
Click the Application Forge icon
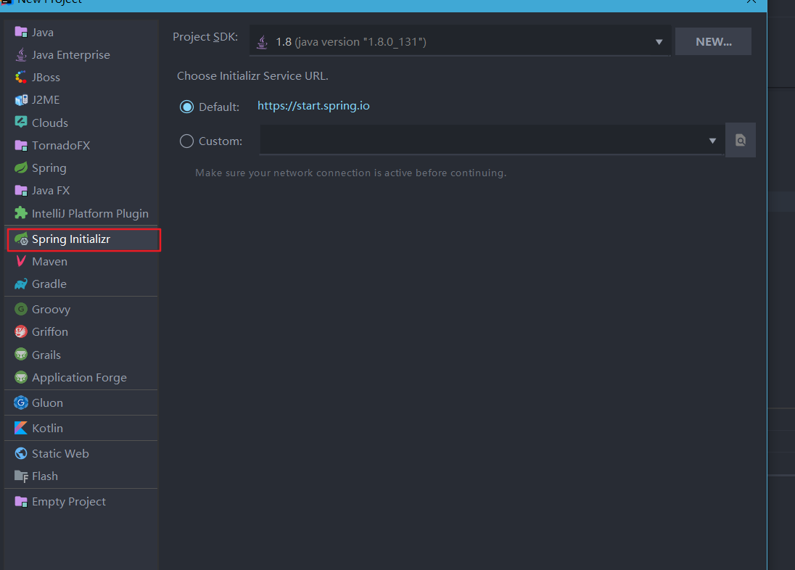click(21, 377)
